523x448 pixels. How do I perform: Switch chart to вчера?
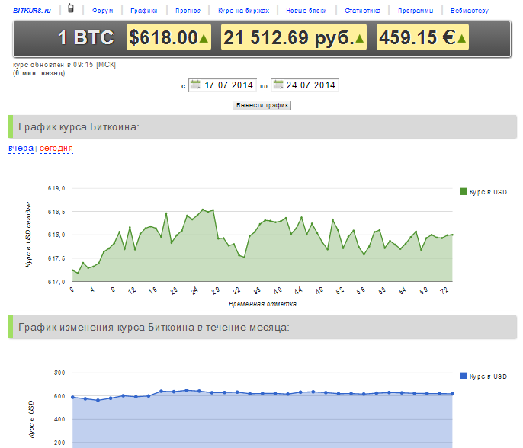point(21,149)
